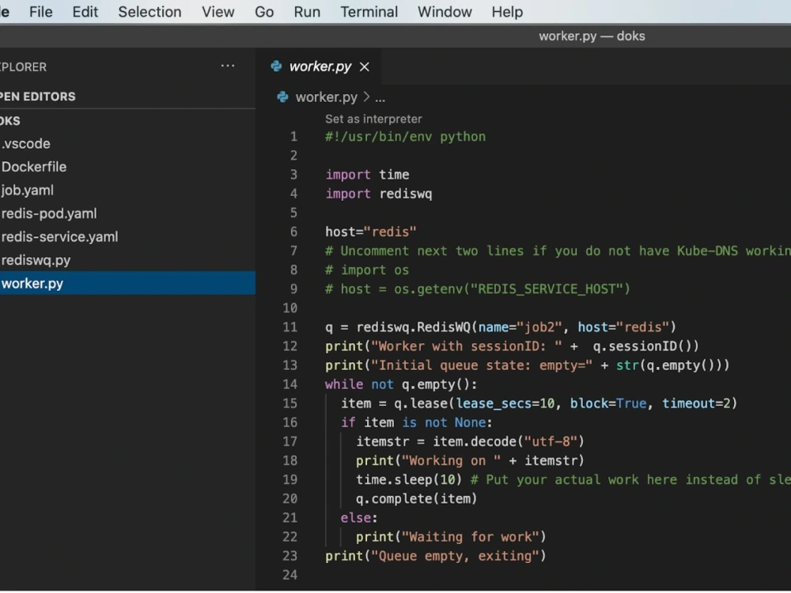Open rediswq.py from the Explorer
Screen dimensions: 791x593
pyautogui.click(x=43, y=259)
